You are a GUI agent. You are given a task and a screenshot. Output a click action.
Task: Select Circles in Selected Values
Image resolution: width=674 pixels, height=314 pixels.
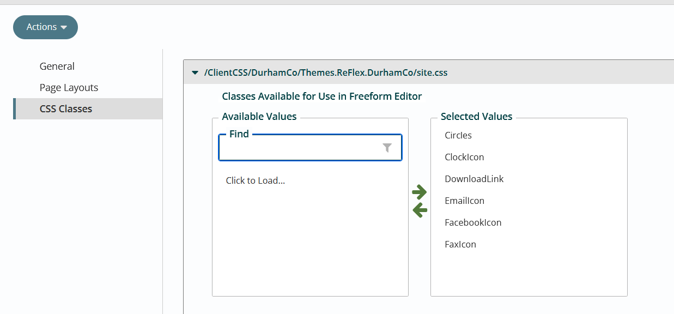click(458, 135)
